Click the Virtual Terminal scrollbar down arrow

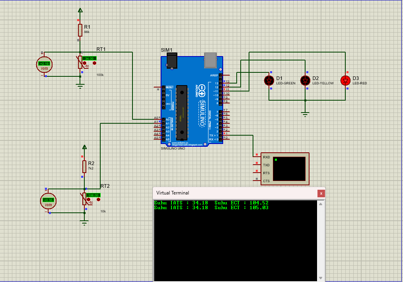[321, 278]
